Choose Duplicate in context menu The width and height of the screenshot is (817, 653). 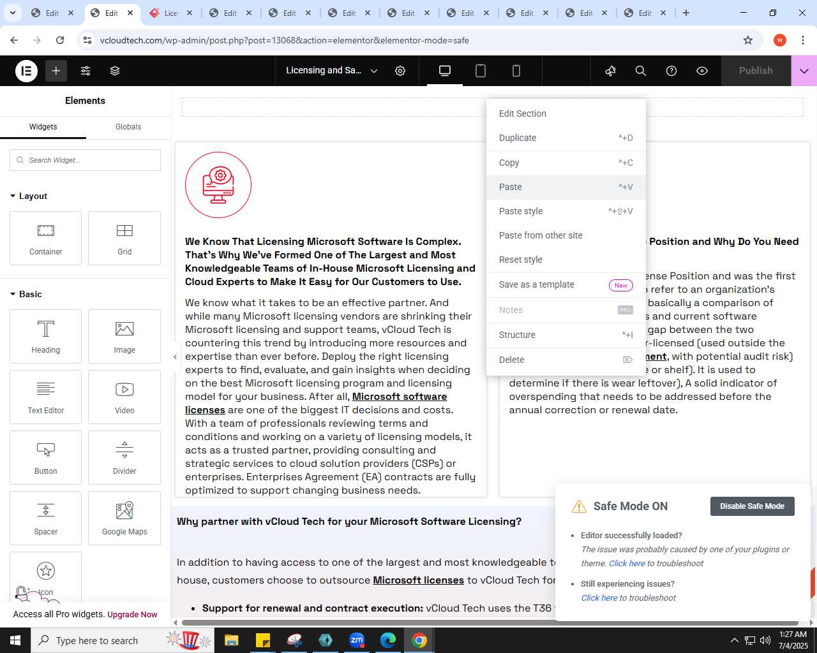coord(566,138)
